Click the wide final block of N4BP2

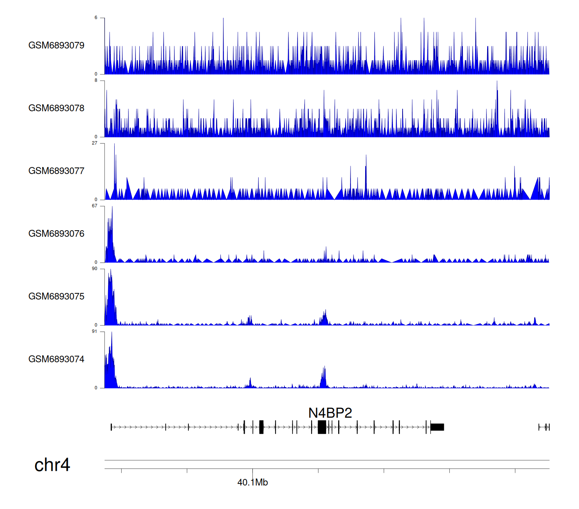(x=437, y=427)
